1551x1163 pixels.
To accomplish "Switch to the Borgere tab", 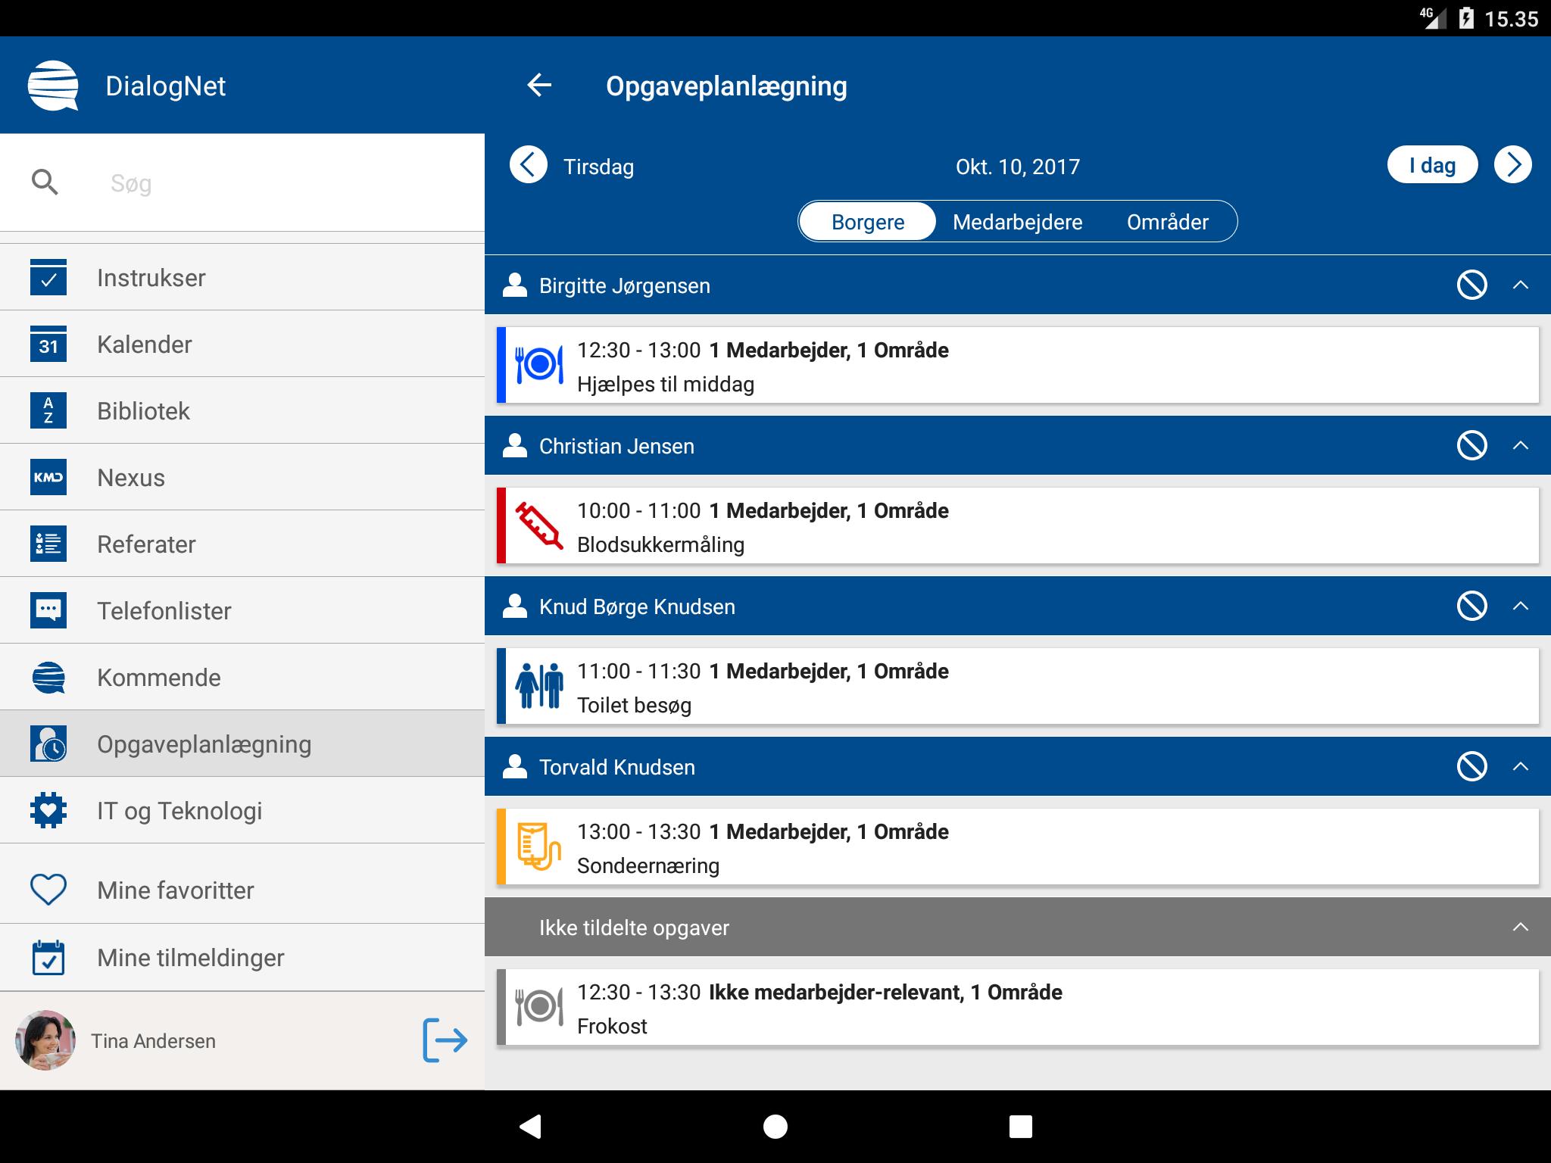I will click(x=868, y=222).
